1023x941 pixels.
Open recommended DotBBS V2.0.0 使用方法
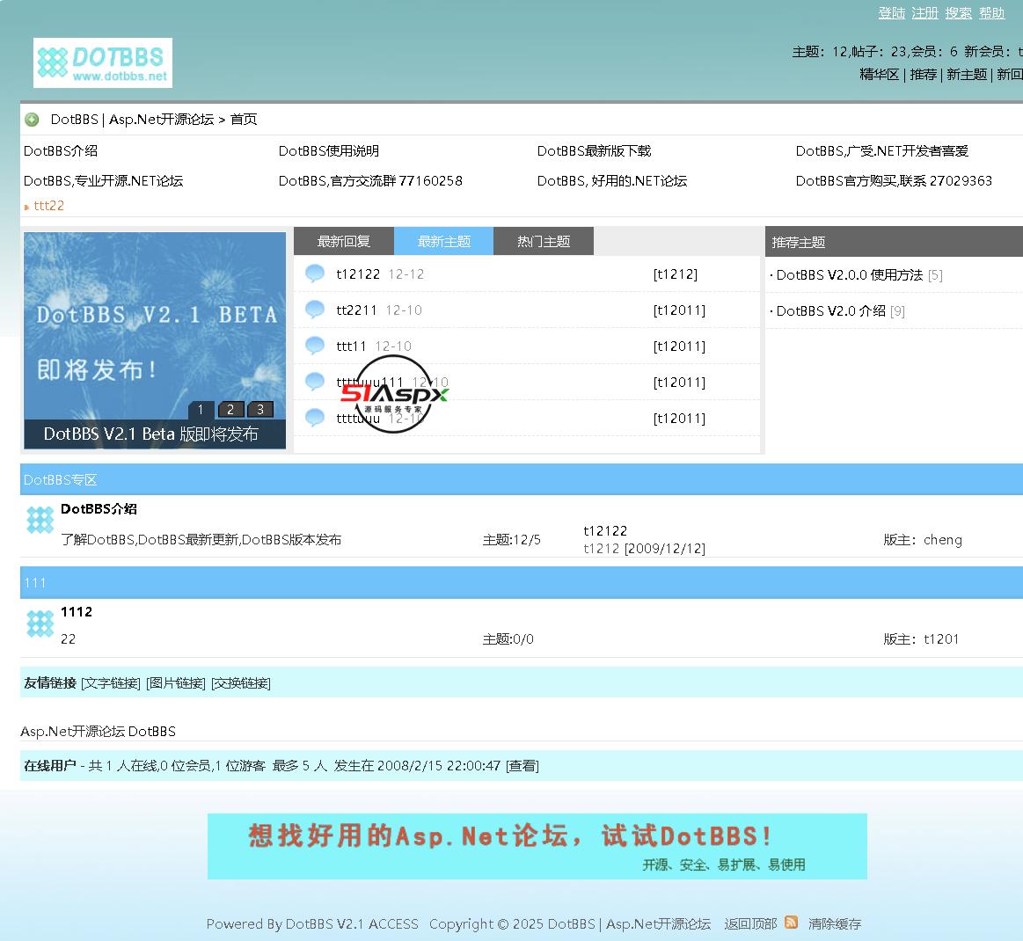pos(850,275)
